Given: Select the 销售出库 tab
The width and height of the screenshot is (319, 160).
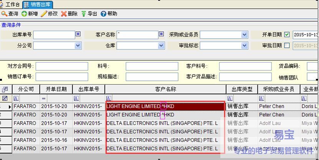Looking at the screenshot, I should [38, 5].
